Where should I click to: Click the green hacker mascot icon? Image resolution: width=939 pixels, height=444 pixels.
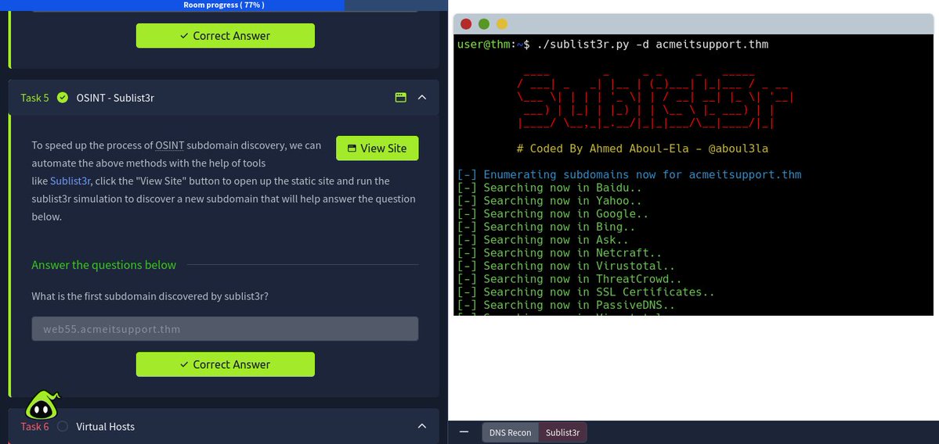click(42, 406)
